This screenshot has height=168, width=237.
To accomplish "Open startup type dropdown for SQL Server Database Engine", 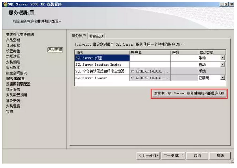I will (x=222, y=65).
